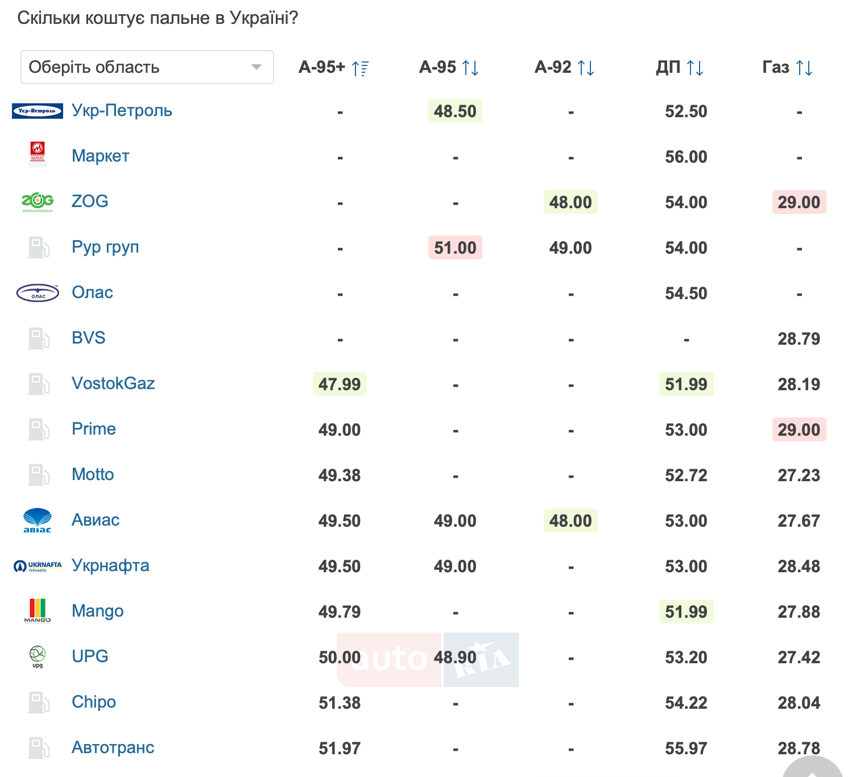Open the 'Оберіть область' region dropdown
Viewport: 852px width, 777px height.
point(147,67)
